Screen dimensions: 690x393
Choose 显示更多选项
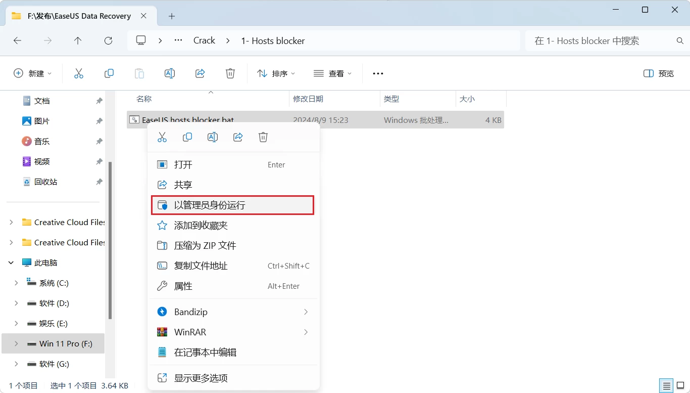pos(233,378)
